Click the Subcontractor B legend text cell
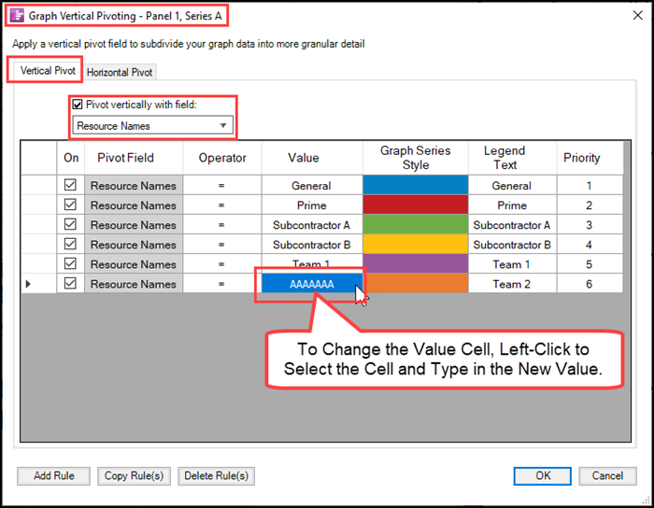 pyautogui.click(x=512, y=244)
